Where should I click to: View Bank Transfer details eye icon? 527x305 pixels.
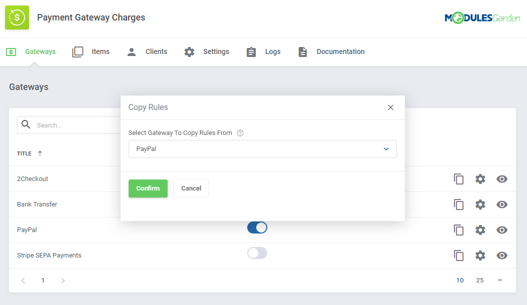pos(502,204)
